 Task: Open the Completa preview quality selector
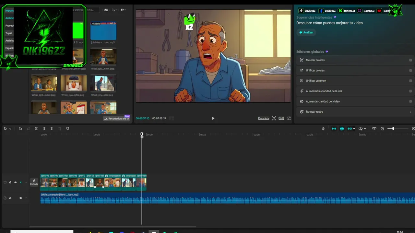click(x=264, y=118)
